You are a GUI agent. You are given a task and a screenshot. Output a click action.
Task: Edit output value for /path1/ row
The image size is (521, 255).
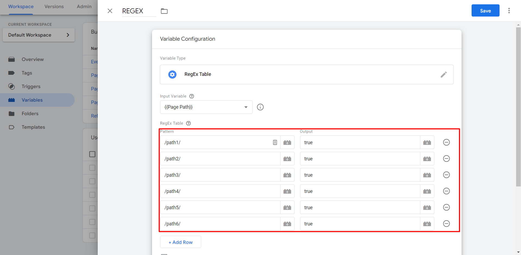[360, 143]
